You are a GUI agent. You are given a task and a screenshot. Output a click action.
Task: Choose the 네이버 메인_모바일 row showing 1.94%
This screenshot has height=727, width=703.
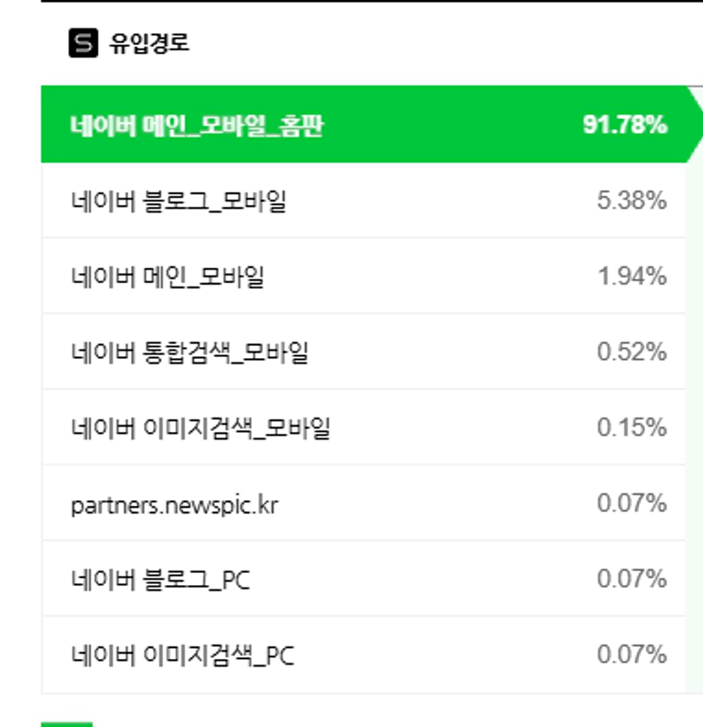tap(167, 276)
